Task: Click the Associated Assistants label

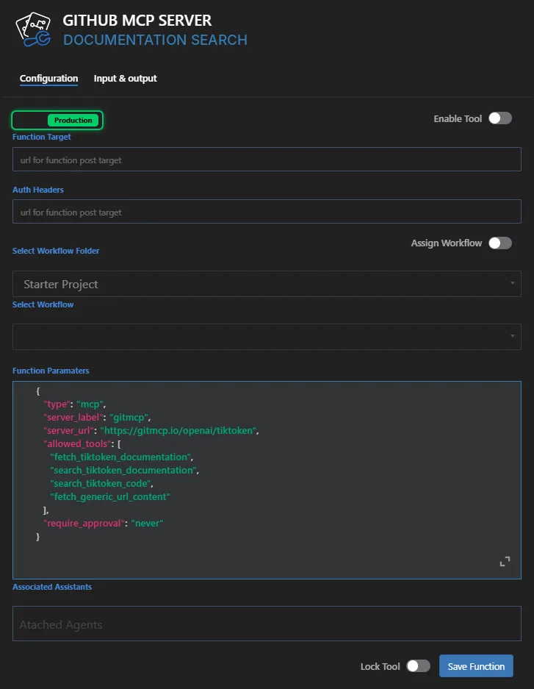Action: (x=52, y=587)
